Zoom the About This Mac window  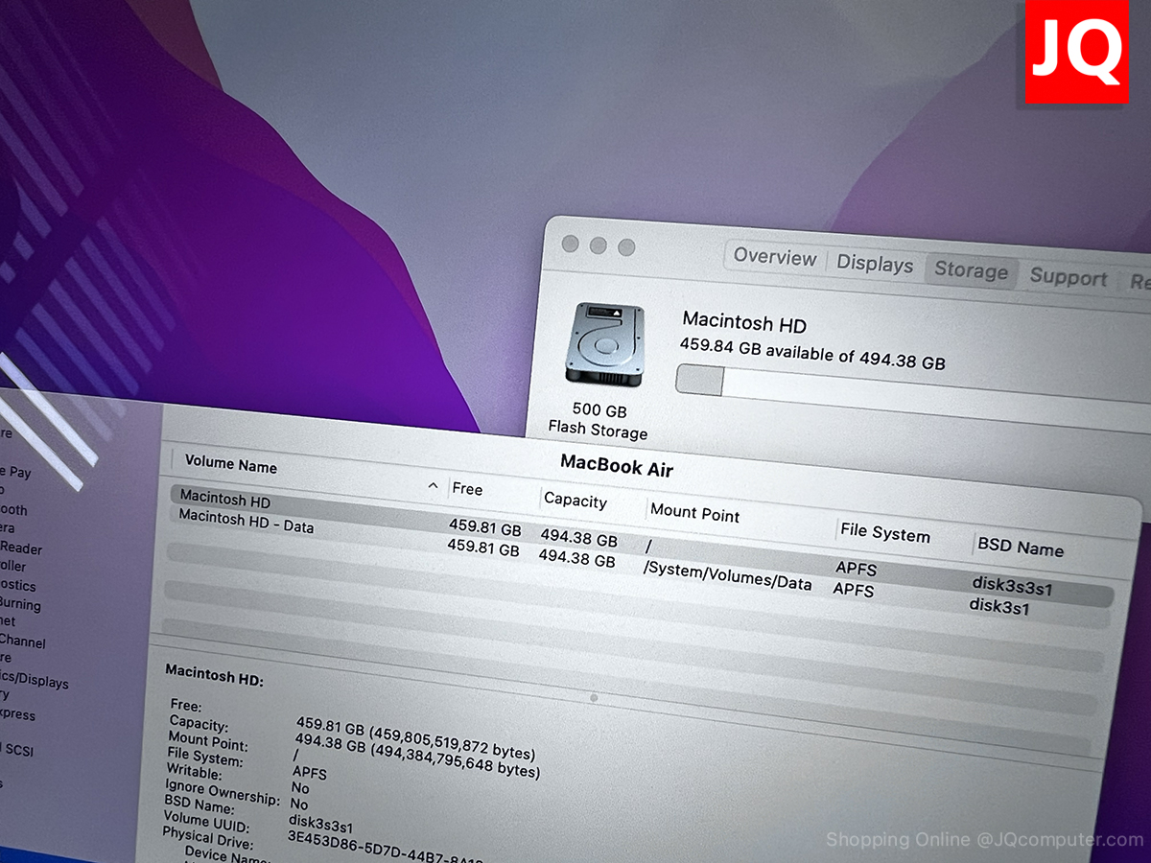pos(626,247)
